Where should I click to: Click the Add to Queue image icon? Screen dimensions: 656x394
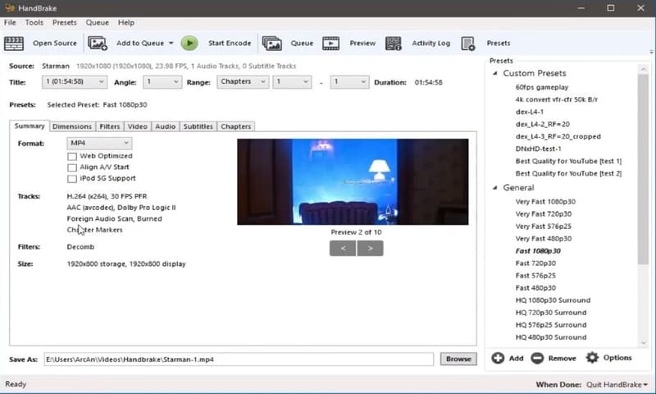[x=98, y=44]
